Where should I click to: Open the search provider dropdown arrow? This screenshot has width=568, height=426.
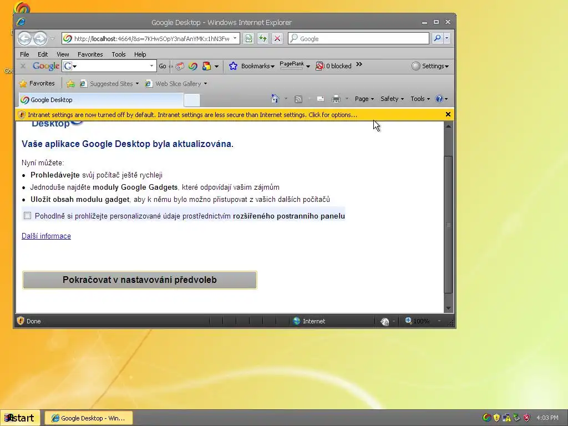(447, 38)
